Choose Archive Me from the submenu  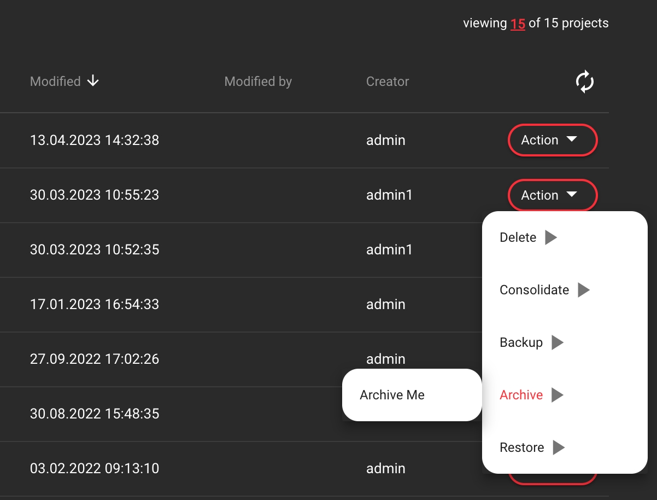point(392,395)
